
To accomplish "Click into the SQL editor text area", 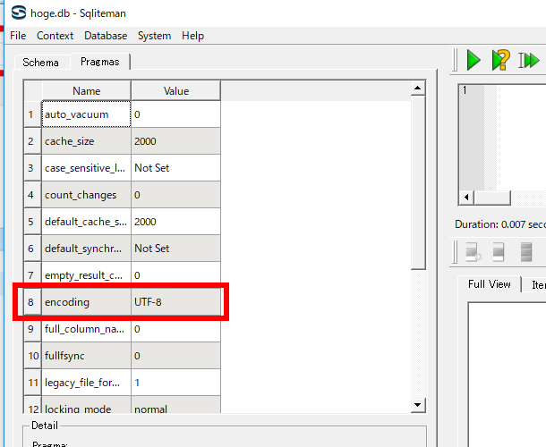I will click(521, 138).
